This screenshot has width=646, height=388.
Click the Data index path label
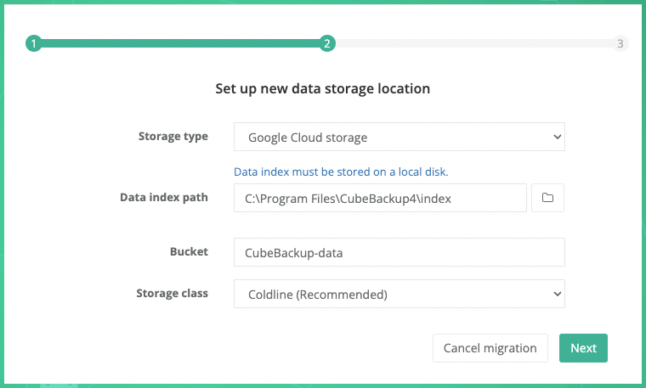164,198
